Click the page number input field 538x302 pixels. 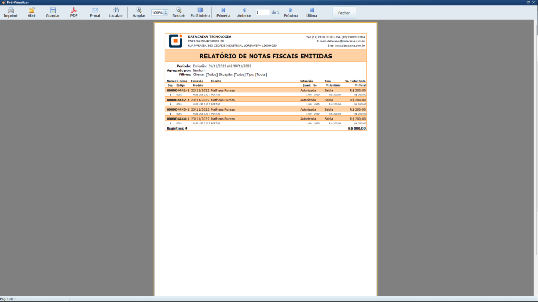pos(262,12)
